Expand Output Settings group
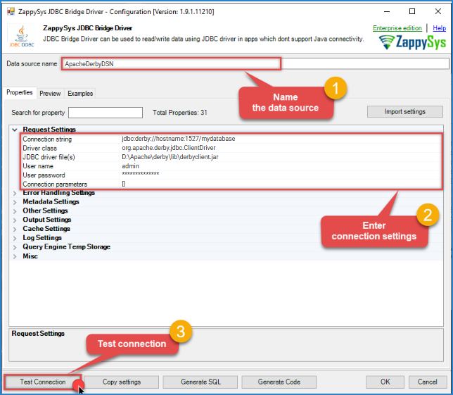 [15, 220]
